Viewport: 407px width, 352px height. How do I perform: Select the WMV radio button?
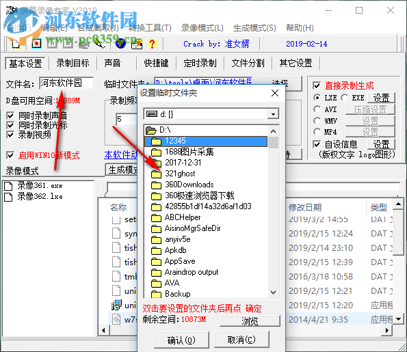coord(317,120)
